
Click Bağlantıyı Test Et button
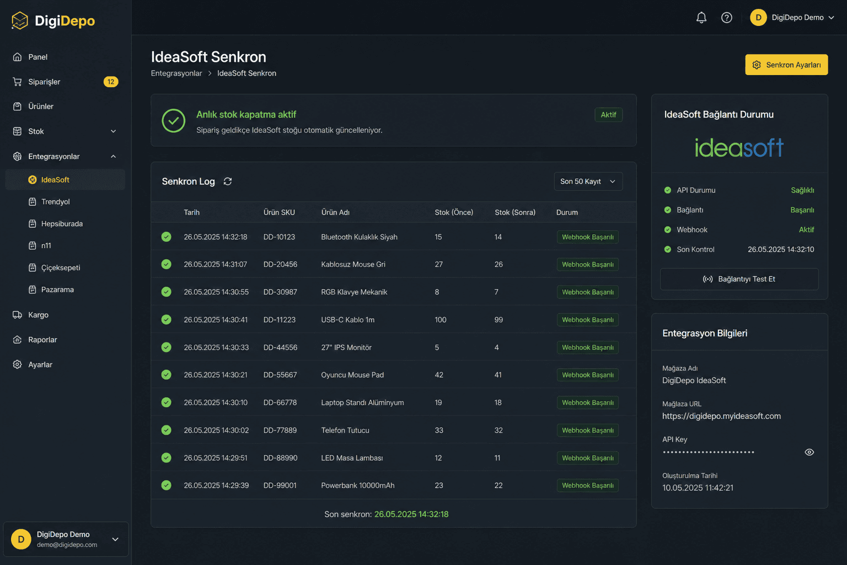[x=739, y=279]
